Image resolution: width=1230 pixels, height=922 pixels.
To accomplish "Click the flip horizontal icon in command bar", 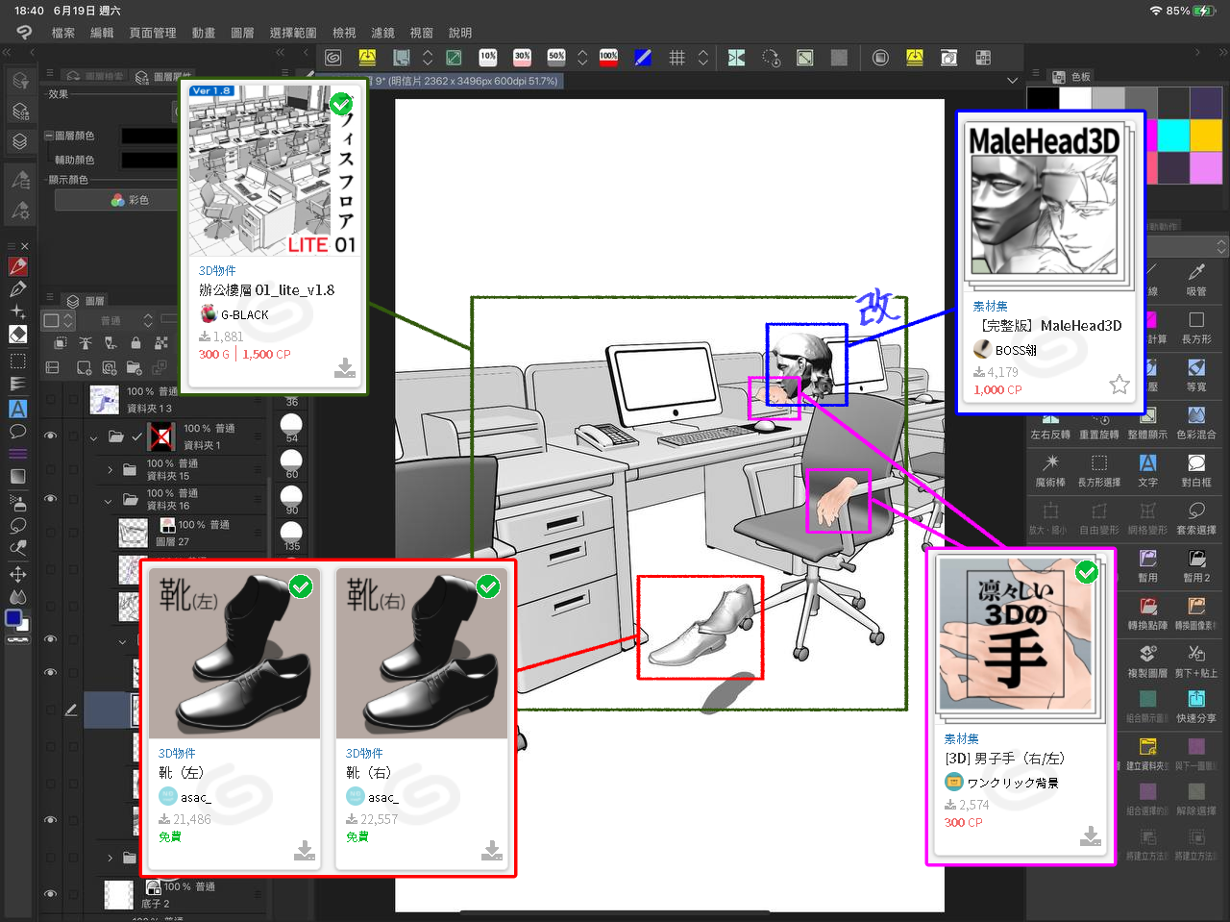I will click(736, 58).
